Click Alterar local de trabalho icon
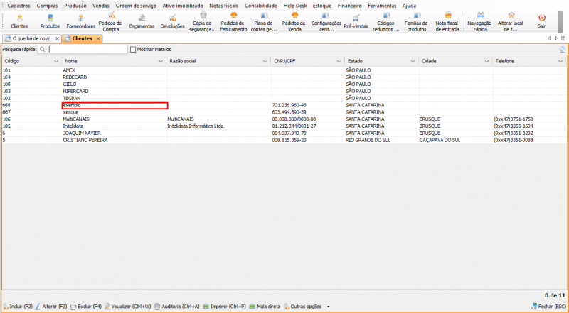The image size is (569, 313). (510, 21)
